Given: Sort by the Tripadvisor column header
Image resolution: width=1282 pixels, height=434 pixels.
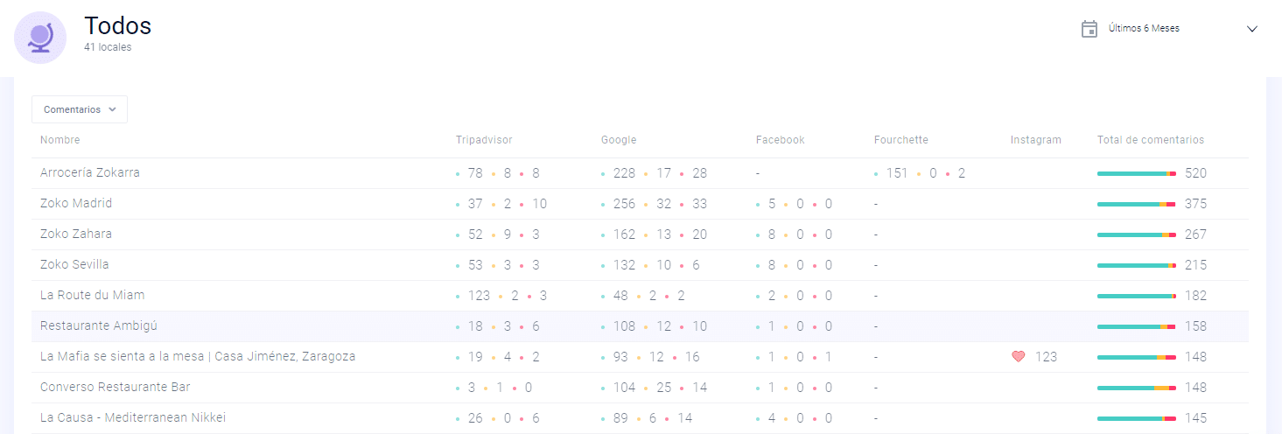Looking at the screenshot, I should 484,140.
